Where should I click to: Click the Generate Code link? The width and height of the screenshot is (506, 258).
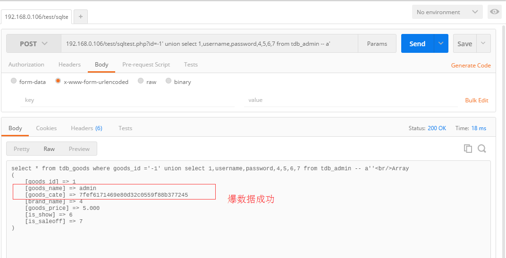click(x=471, y=66)
